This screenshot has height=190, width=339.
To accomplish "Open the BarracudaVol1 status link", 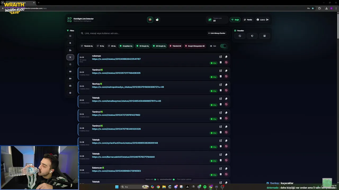I will click(x=123, y=157).
